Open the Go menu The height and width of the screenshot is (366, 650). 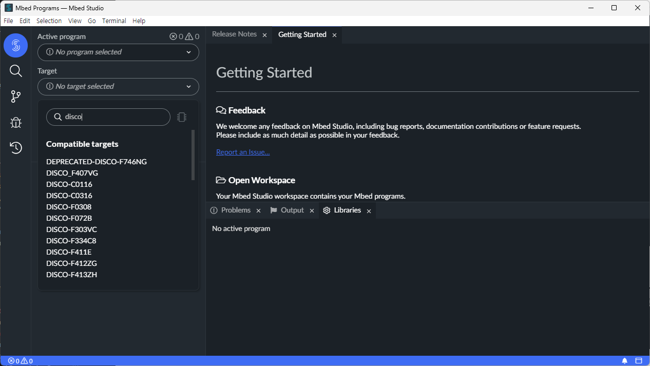(92, 21)
